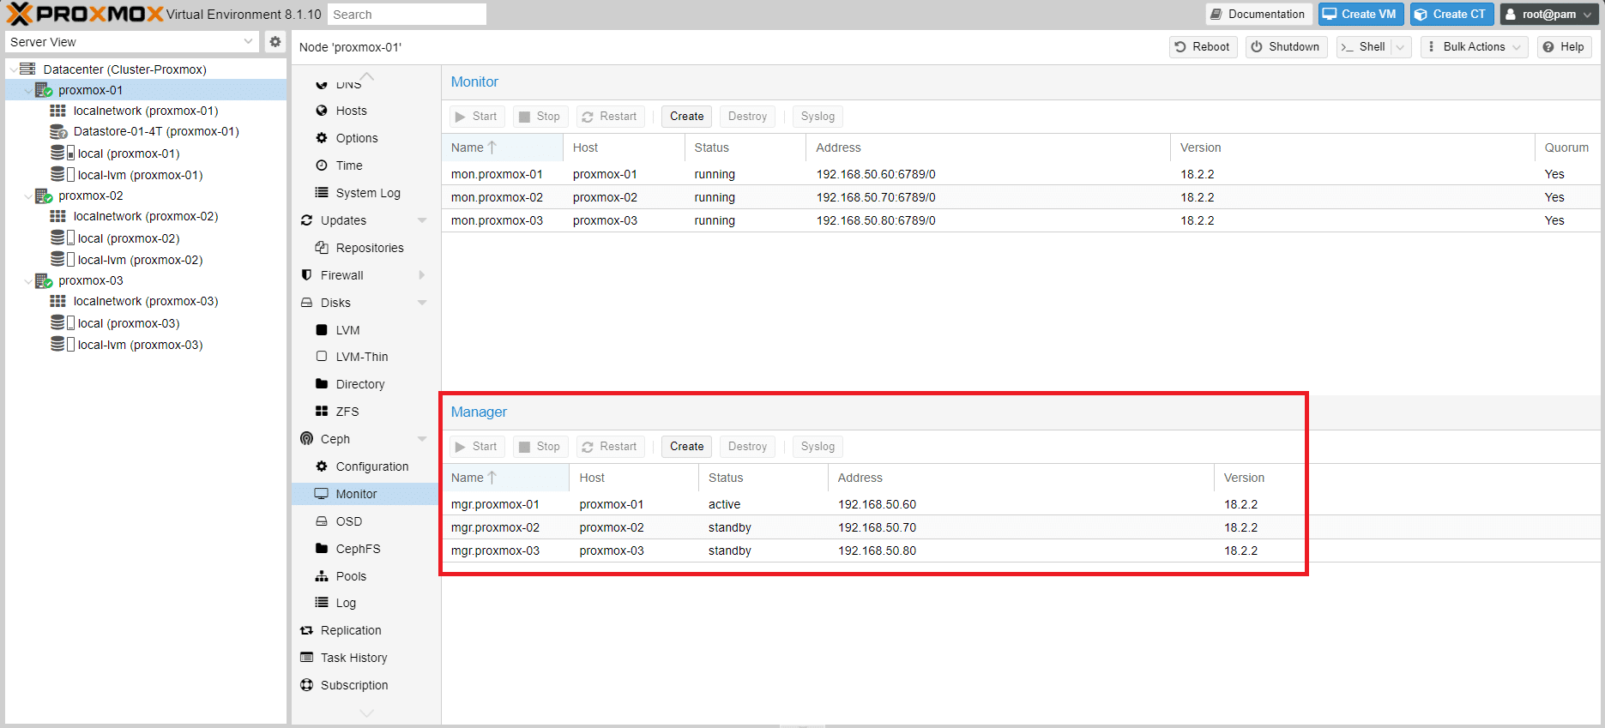
Task: Click the System Log list icon
Action: click(x=322, y=193)
